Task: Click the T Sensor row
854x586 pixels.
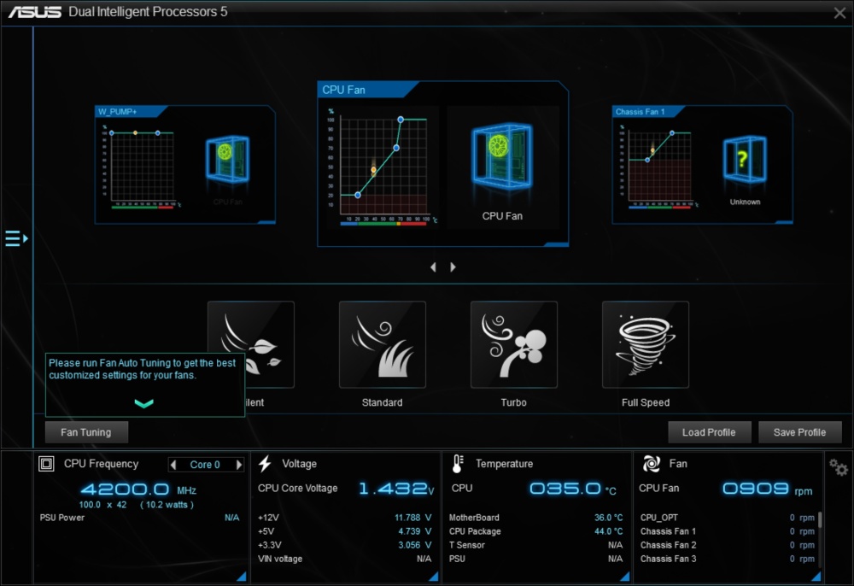Action: pos(536,545)
